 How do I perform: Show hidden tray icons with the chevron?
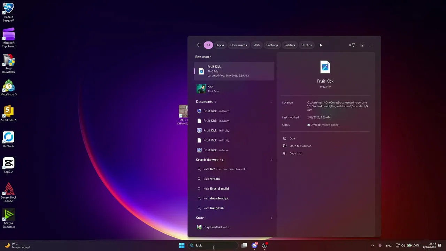pyautogui.click(x=372, y=245)
